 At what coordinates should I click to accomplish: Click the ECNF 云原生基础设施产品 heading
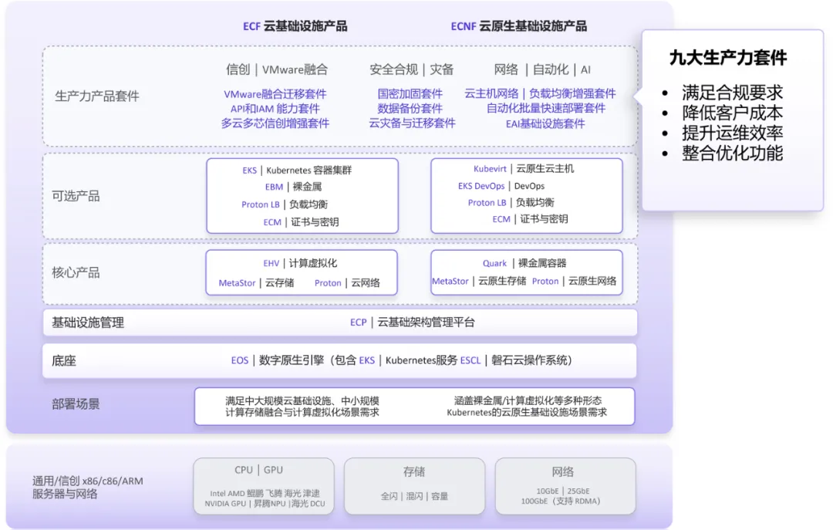coord(518,26)
